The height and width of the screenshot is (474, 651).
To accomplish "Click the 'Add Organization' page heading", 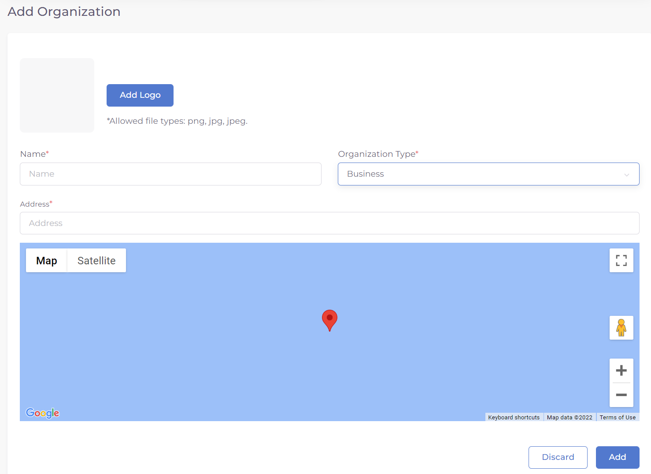I will click(x=64, y=11).
